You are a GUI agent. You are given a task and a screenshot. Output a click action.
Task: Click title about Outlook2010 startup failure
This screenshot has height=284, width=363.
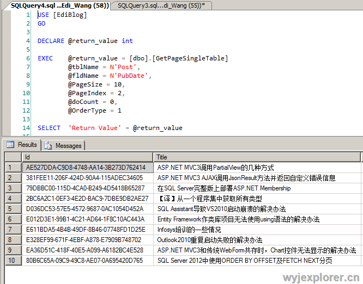pyautogui.click(x=257, y=240)
